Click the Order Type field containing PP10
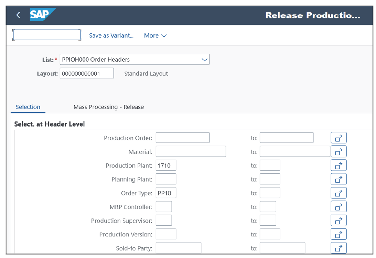The image size is (376, 258). coord(166,193)
